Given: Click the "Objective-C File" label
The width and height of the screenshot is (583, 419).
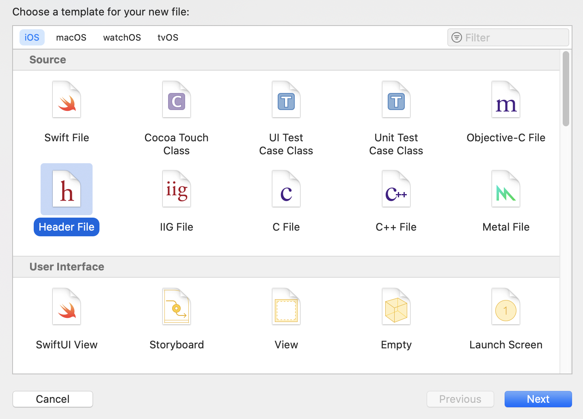Looking at the screenshot, I should pyautogui.click(x=506, y=138).
